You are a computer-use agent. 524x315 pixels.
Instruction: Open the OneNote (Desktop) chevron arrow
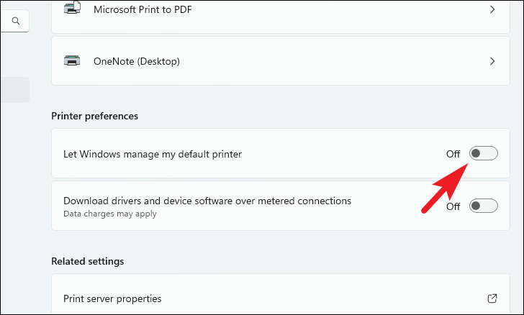492,61
